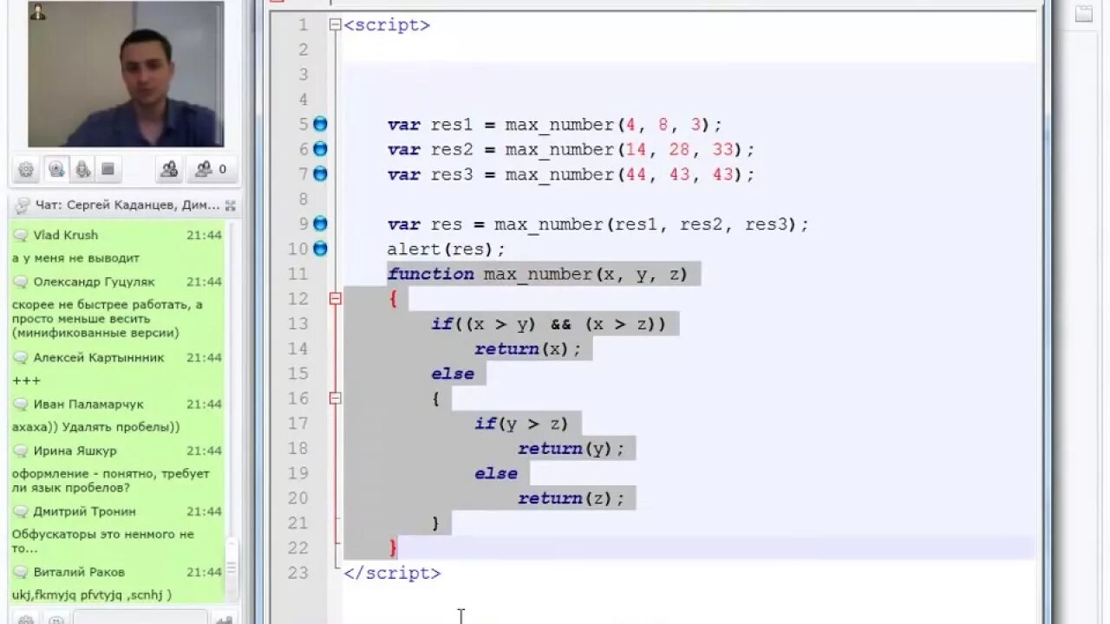Screen dimensions: 1110x624
Task: Select chat user name Vlad Krush
Action: (x=66, y=235)
